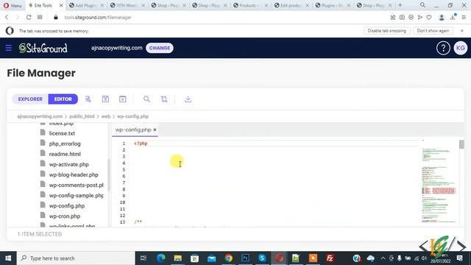Click the new file icon beside Editor
471x265 pixels.
pyautogui.click(x=88, y=99)
